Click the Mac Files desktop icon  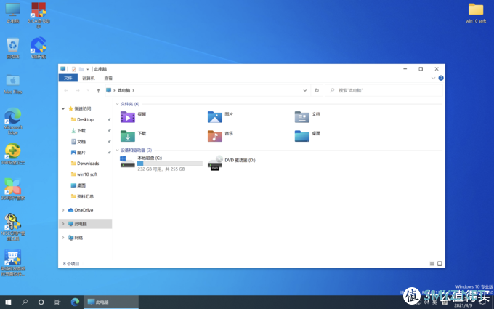point(13,84)
